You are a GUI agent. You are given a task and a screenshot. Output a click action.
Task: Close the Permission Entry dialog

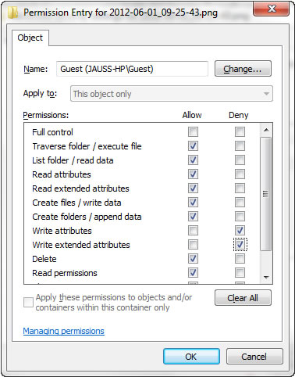coord(272,9)
